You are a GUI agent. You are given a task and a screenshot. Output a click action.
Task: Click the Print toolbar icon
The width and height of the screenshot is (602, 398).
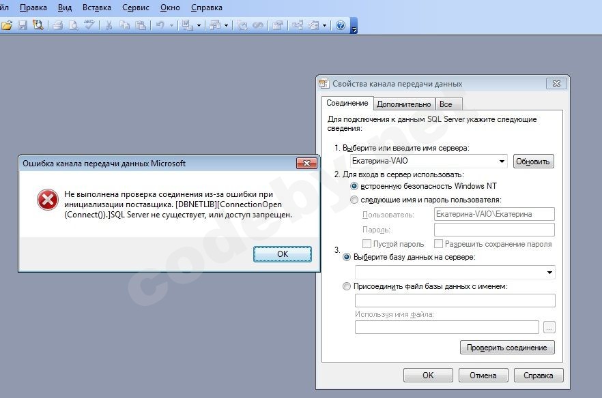tap(58, 25)
